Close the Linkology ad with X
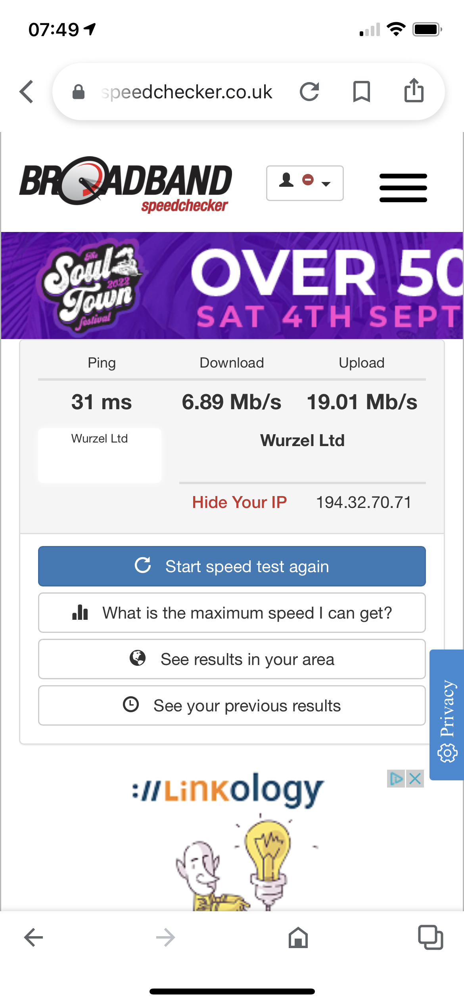 [x=415, y=779]
